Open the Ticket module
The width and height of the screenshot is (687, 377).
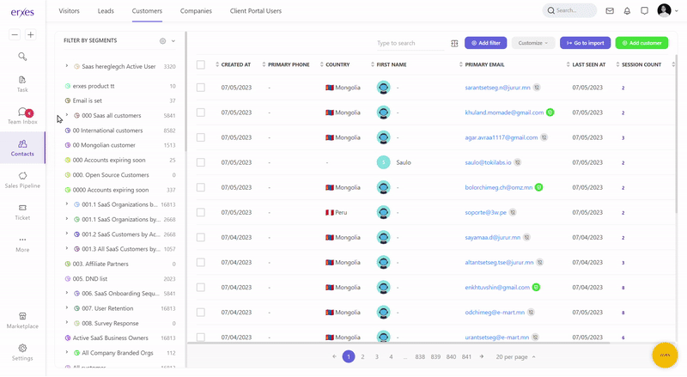point(22,212)
